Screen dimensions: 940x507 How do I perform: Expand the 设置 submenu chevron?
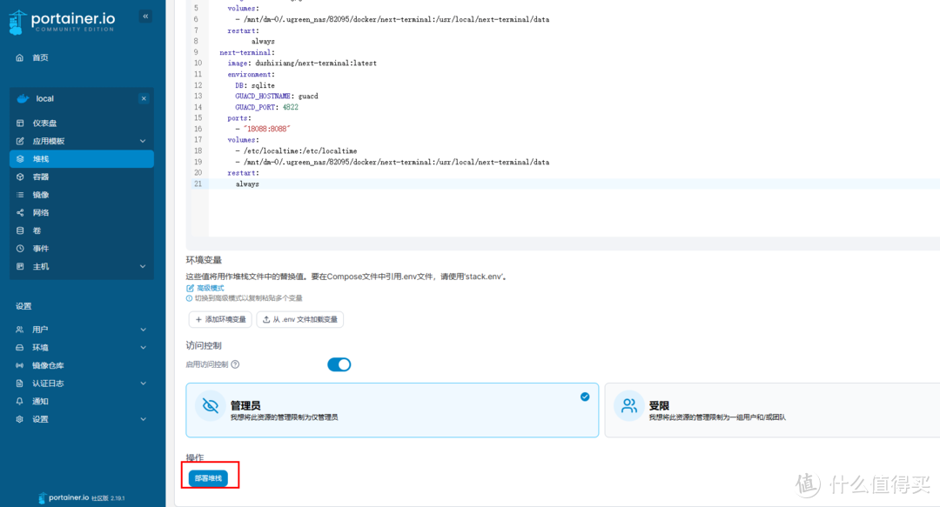point(143,419)
